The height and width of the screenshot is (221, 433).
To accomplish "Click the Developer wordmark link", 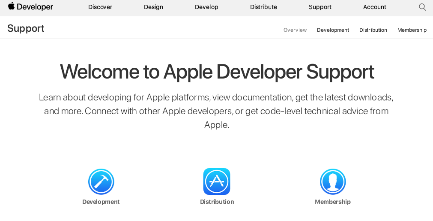I will coord(35,7).
